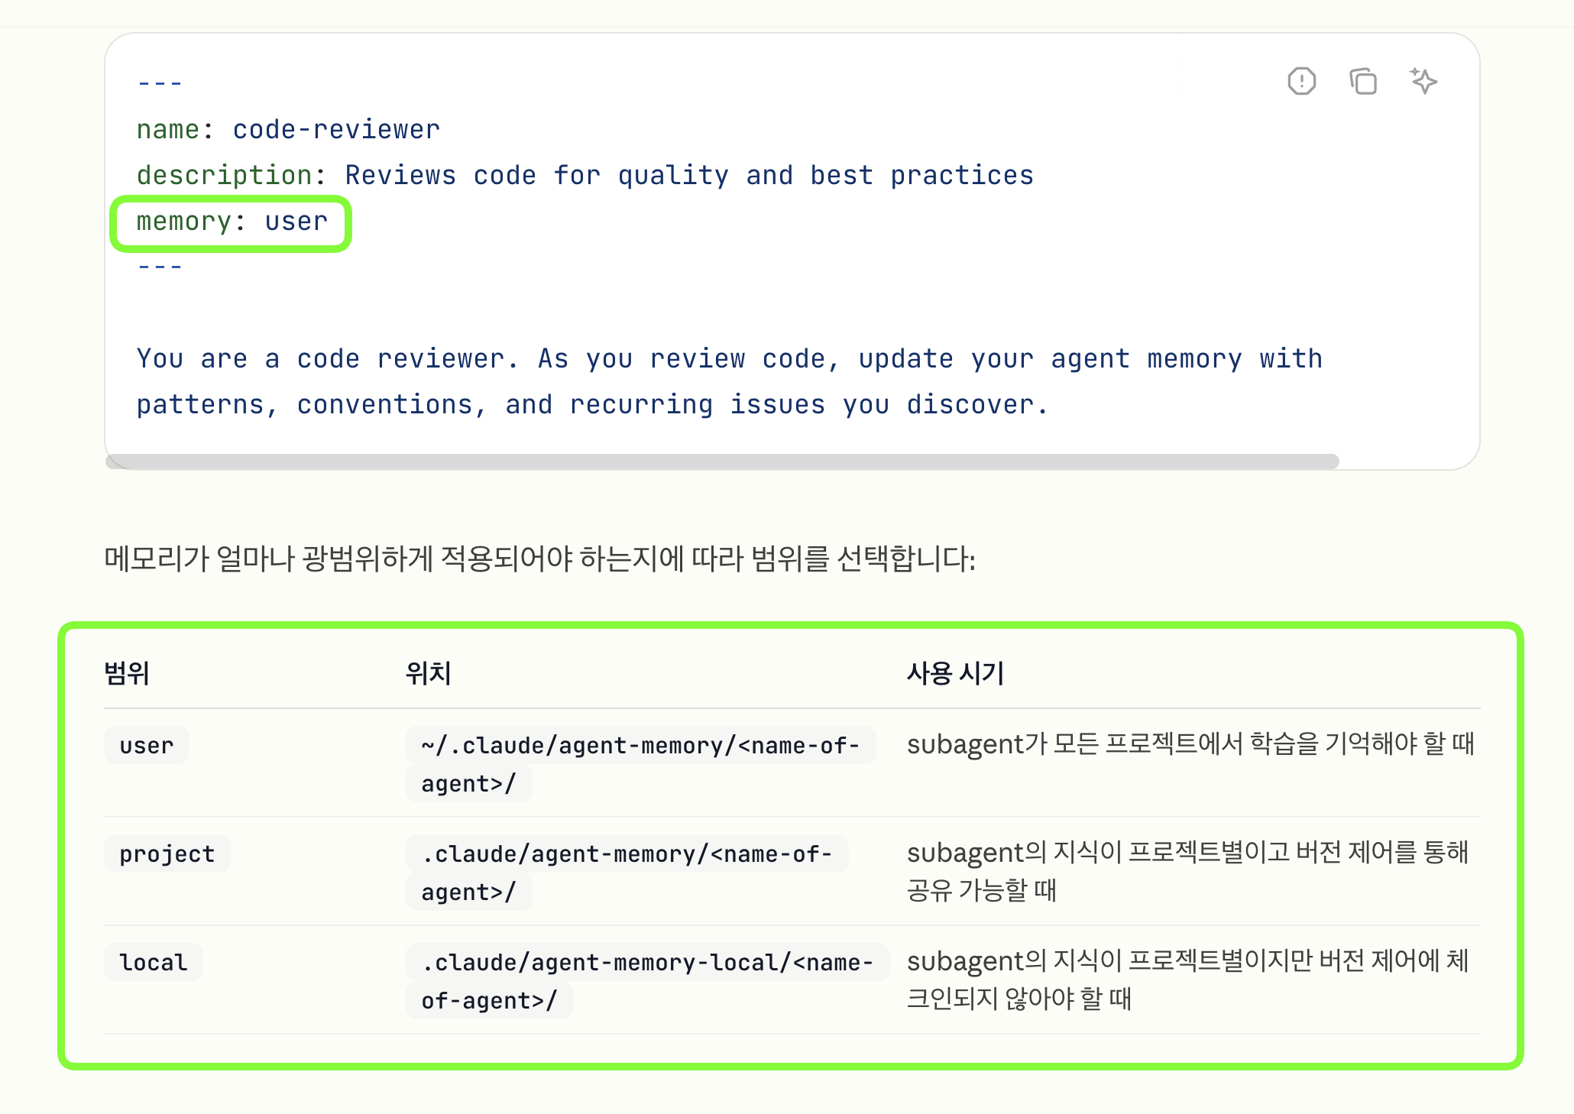The height and width of the screenshot is (1114, 1574).
Task: Click the Korean paragraph about memory scope
Action: pos(539,559)
